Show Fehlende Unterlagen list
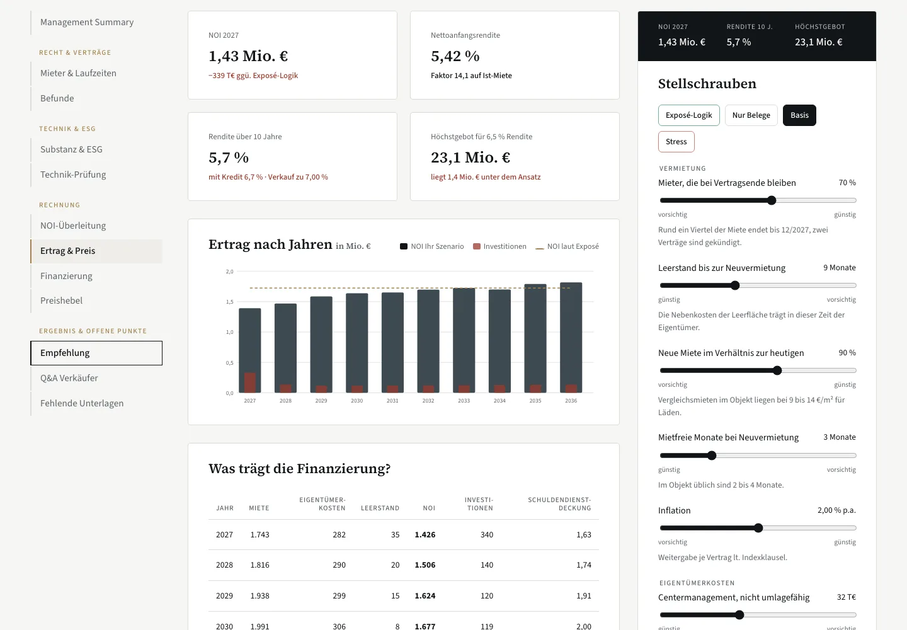 (x=96, y=403)
